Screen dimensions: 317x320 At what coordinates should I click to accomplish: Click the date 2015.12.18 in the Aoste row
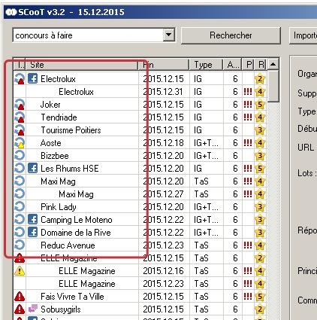pos(163,143)
